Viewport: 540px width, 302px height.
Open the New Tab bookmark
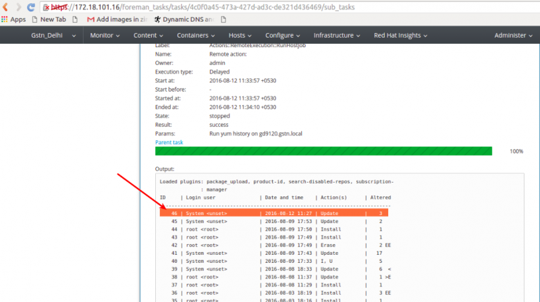(x=49, y=20)
